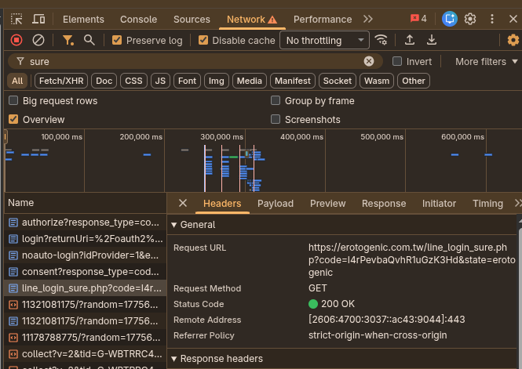Screen dimensions: 522x369
Task: Enable the Invert filter checkbox
Action: coord(397,61)
